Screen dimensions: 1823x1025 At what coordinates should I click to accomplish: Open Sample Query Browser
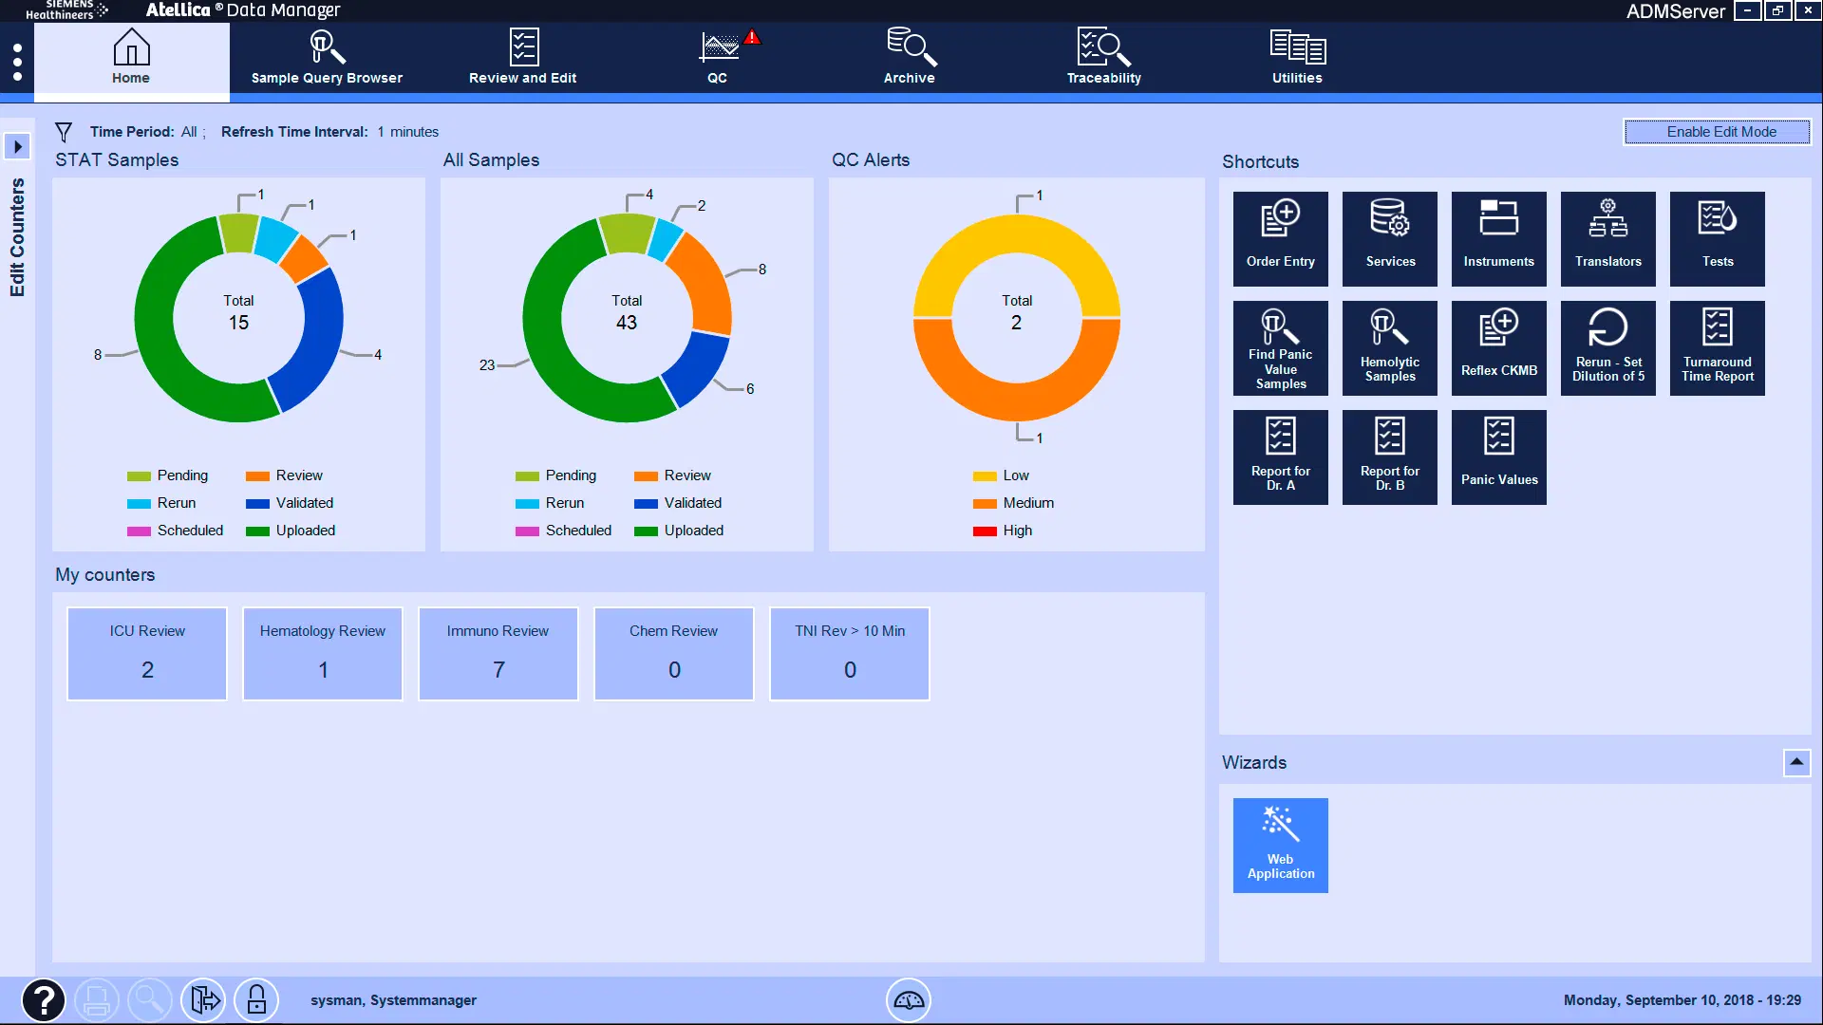327,57
